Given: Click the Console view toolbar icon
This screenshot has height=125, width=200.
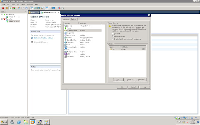Looking at the screenshot, I should [x=50, y=8].
